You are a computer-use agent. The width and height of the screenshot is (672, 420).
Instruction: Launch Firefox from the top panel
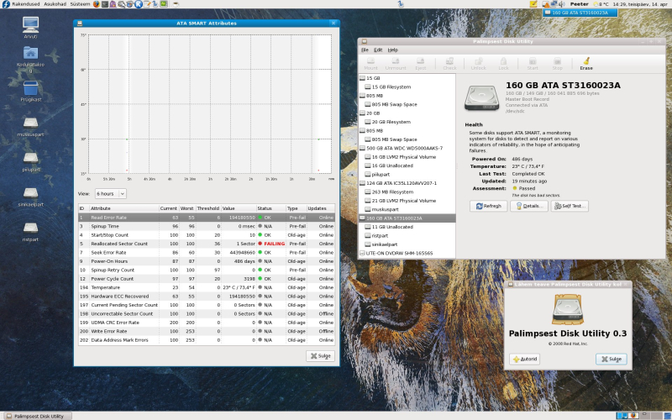96,4
